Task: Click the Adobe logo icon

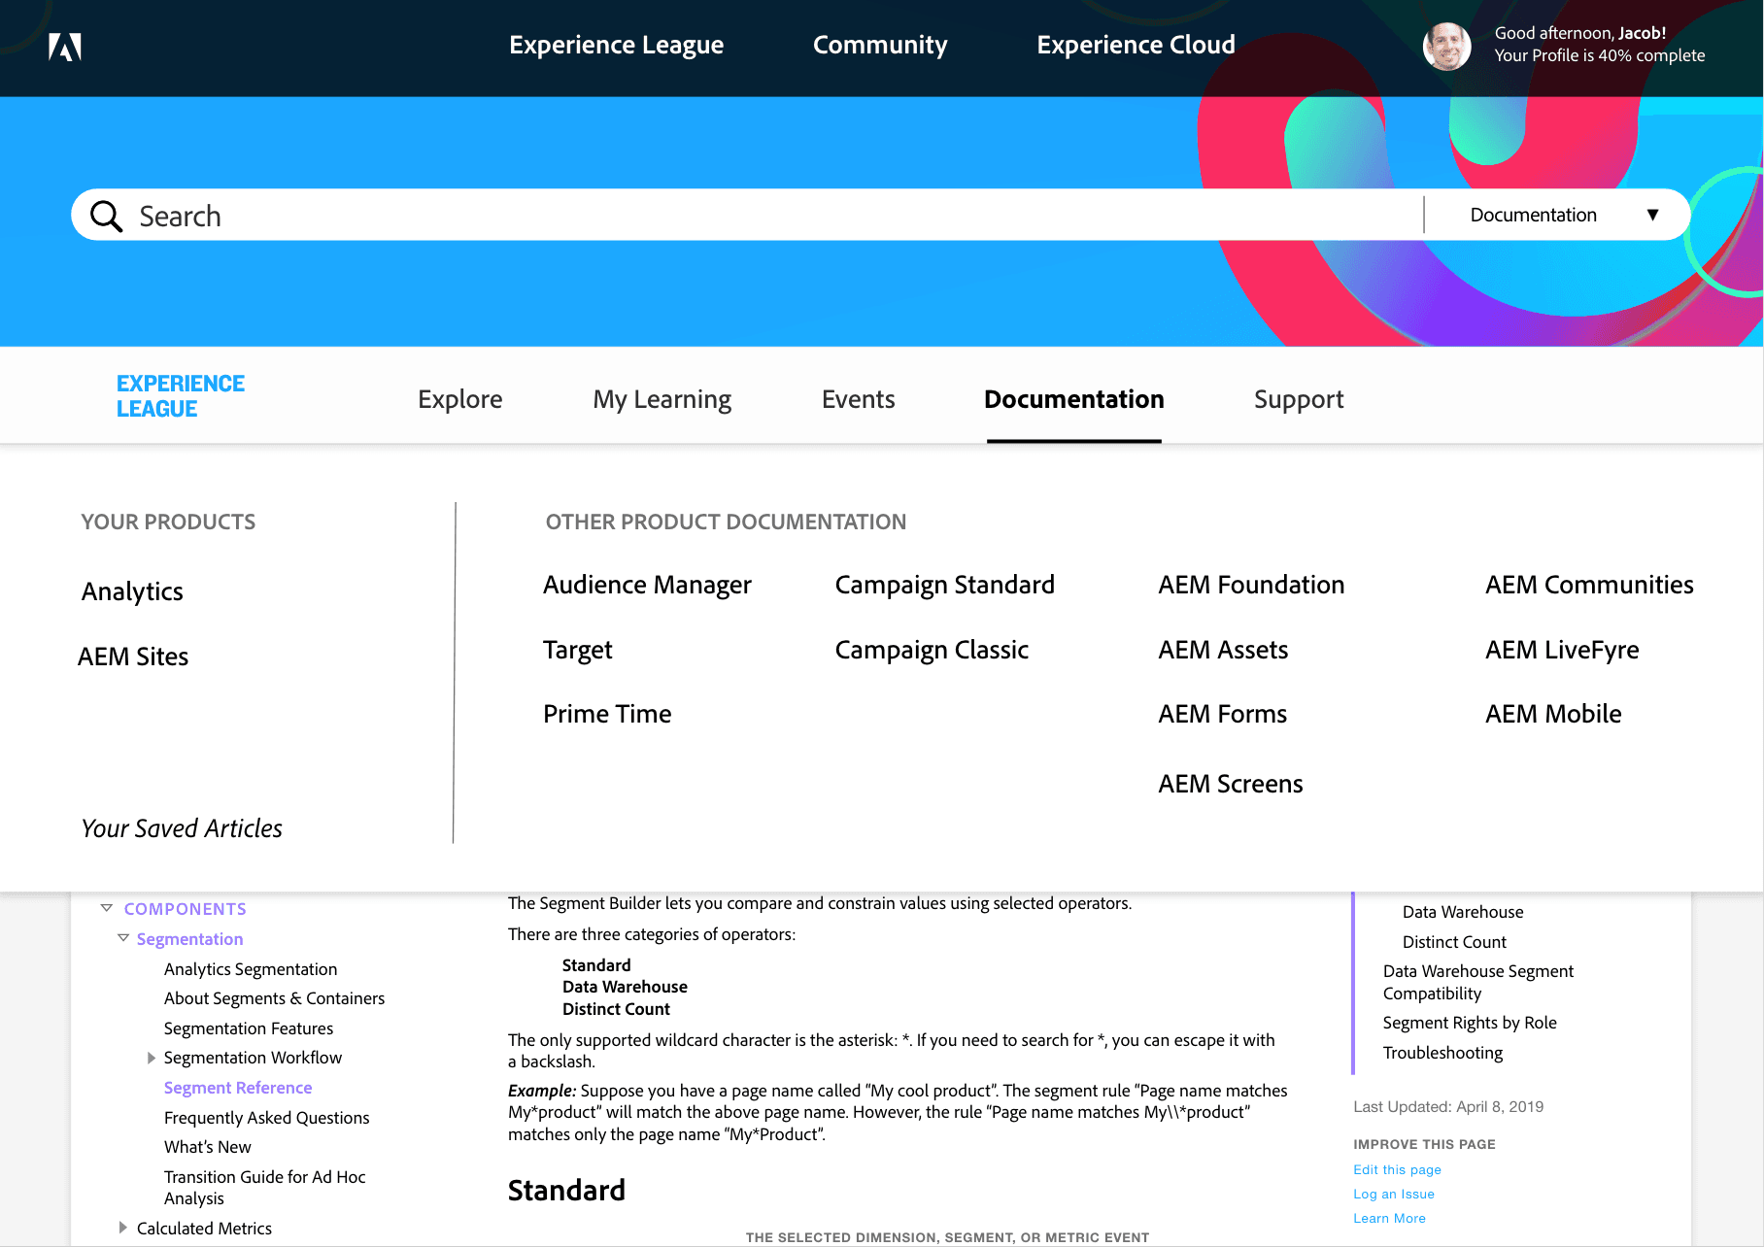Action: pos(65,47)
